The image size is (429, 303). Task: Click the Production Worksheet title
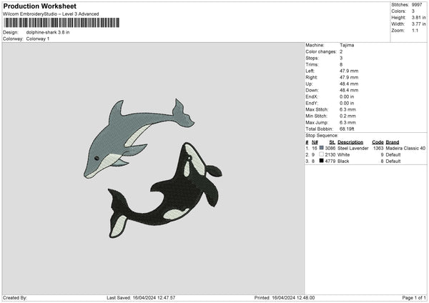coord(40,6)
